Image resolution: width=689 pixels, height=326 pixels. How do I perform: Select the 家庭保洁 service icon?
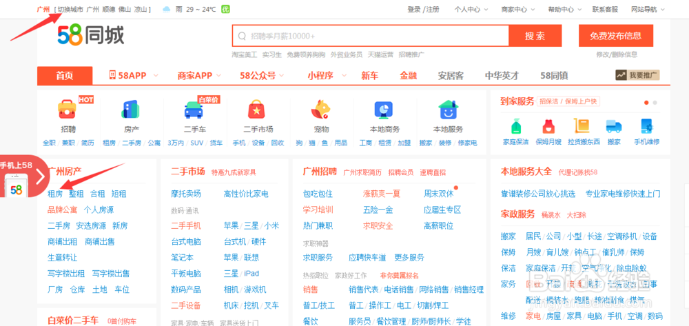(516, 126)
